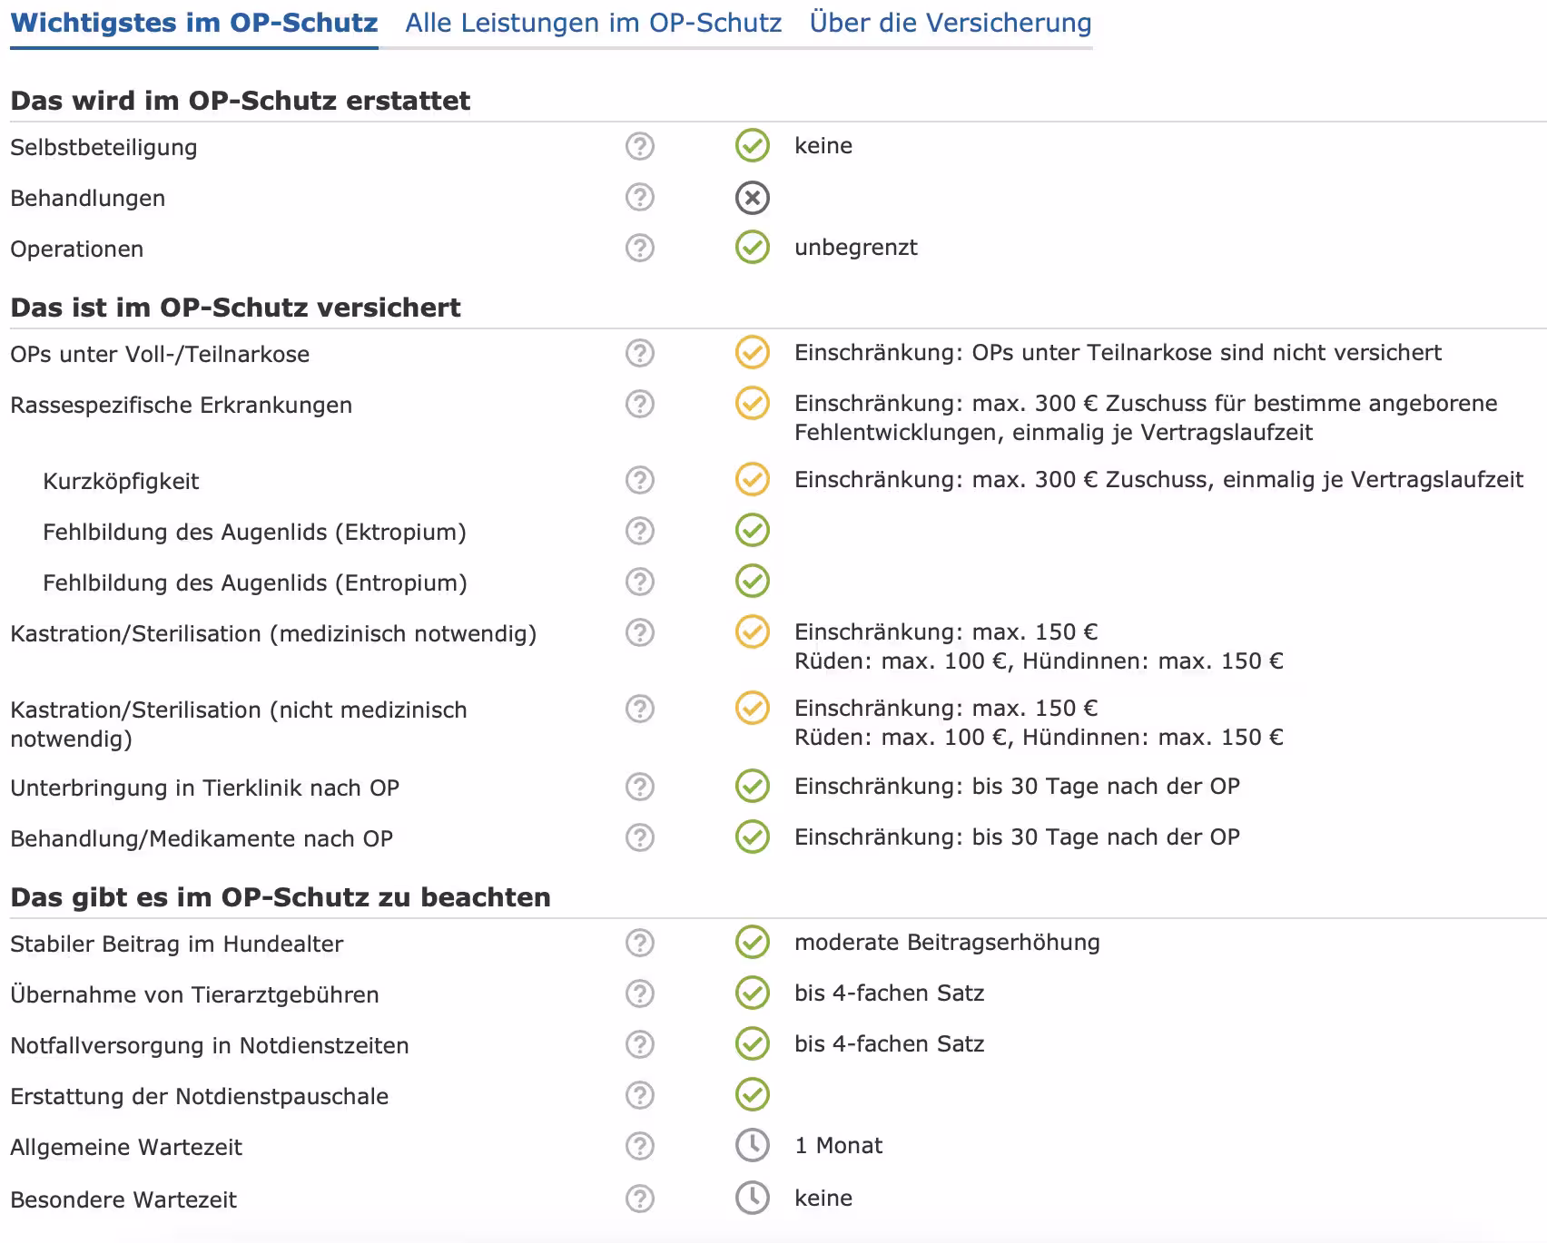Click 'Unterbringung in Tierklinik nach OP' label

click(x=205, y=788)
